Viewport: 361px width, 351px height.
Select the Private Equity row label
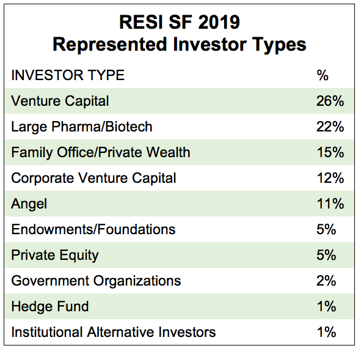click(x=55, y=256)
